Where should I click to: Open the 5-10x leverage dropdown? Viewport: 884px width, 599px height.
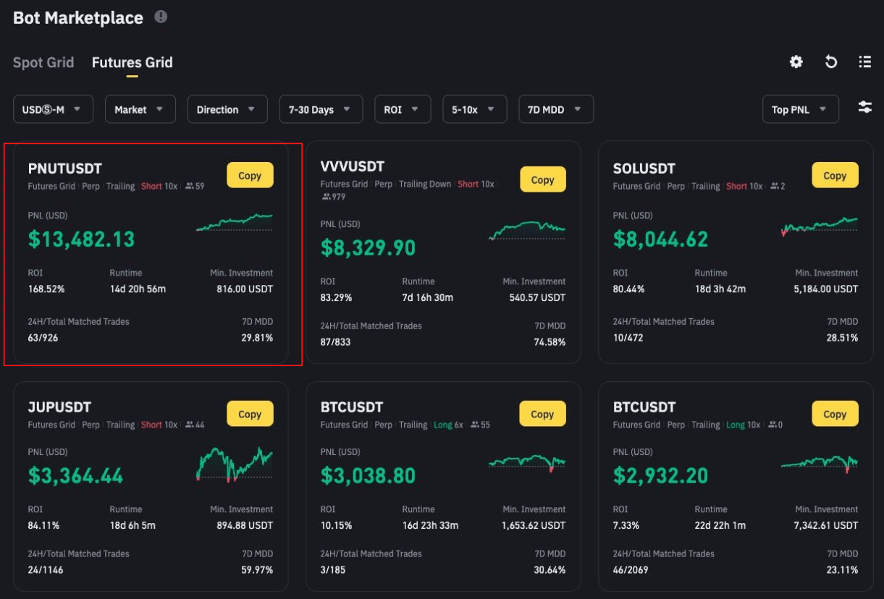[x=474, y=109]
